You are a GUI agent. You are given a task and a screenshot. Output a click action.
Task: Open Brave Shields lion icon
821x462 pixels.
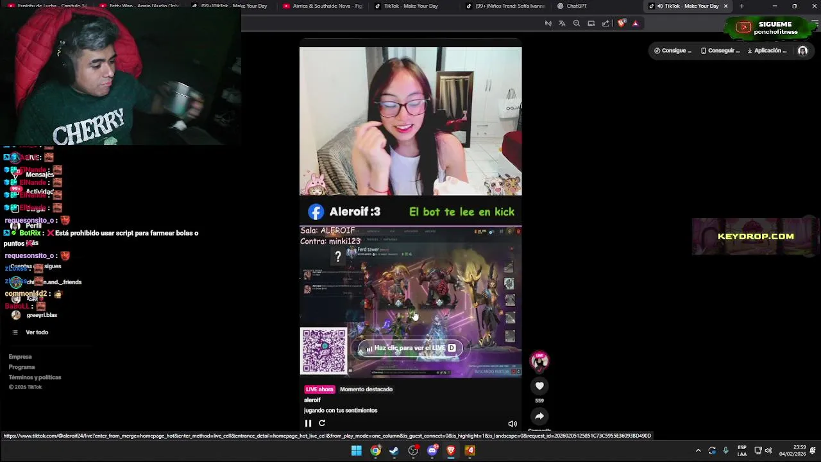click(x=621, y=23)
